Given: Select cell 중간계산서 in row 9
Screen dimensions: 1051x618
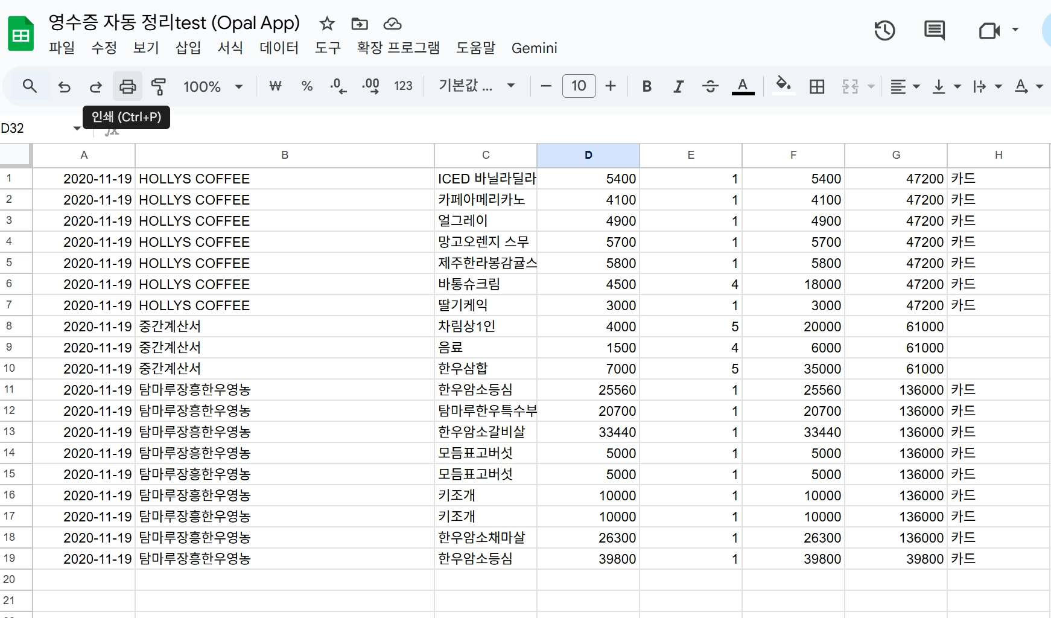Looking at the screenshot, I should point(285,348).
